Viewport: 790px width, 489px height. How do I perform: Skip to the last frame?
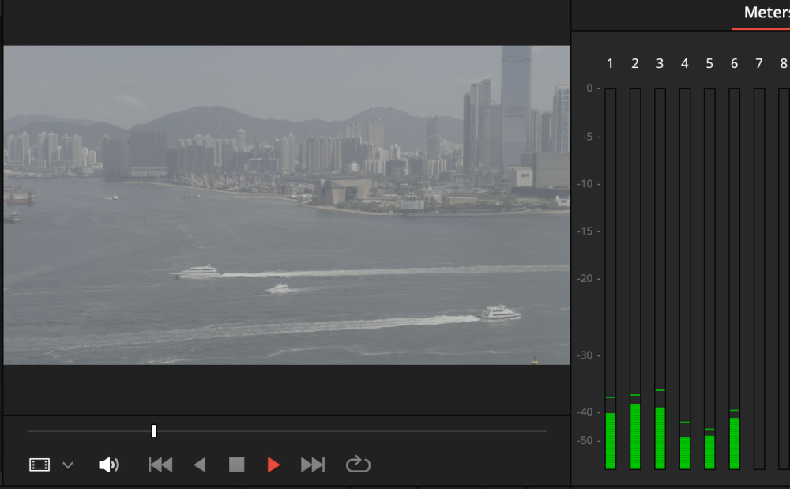pos(313,465)
